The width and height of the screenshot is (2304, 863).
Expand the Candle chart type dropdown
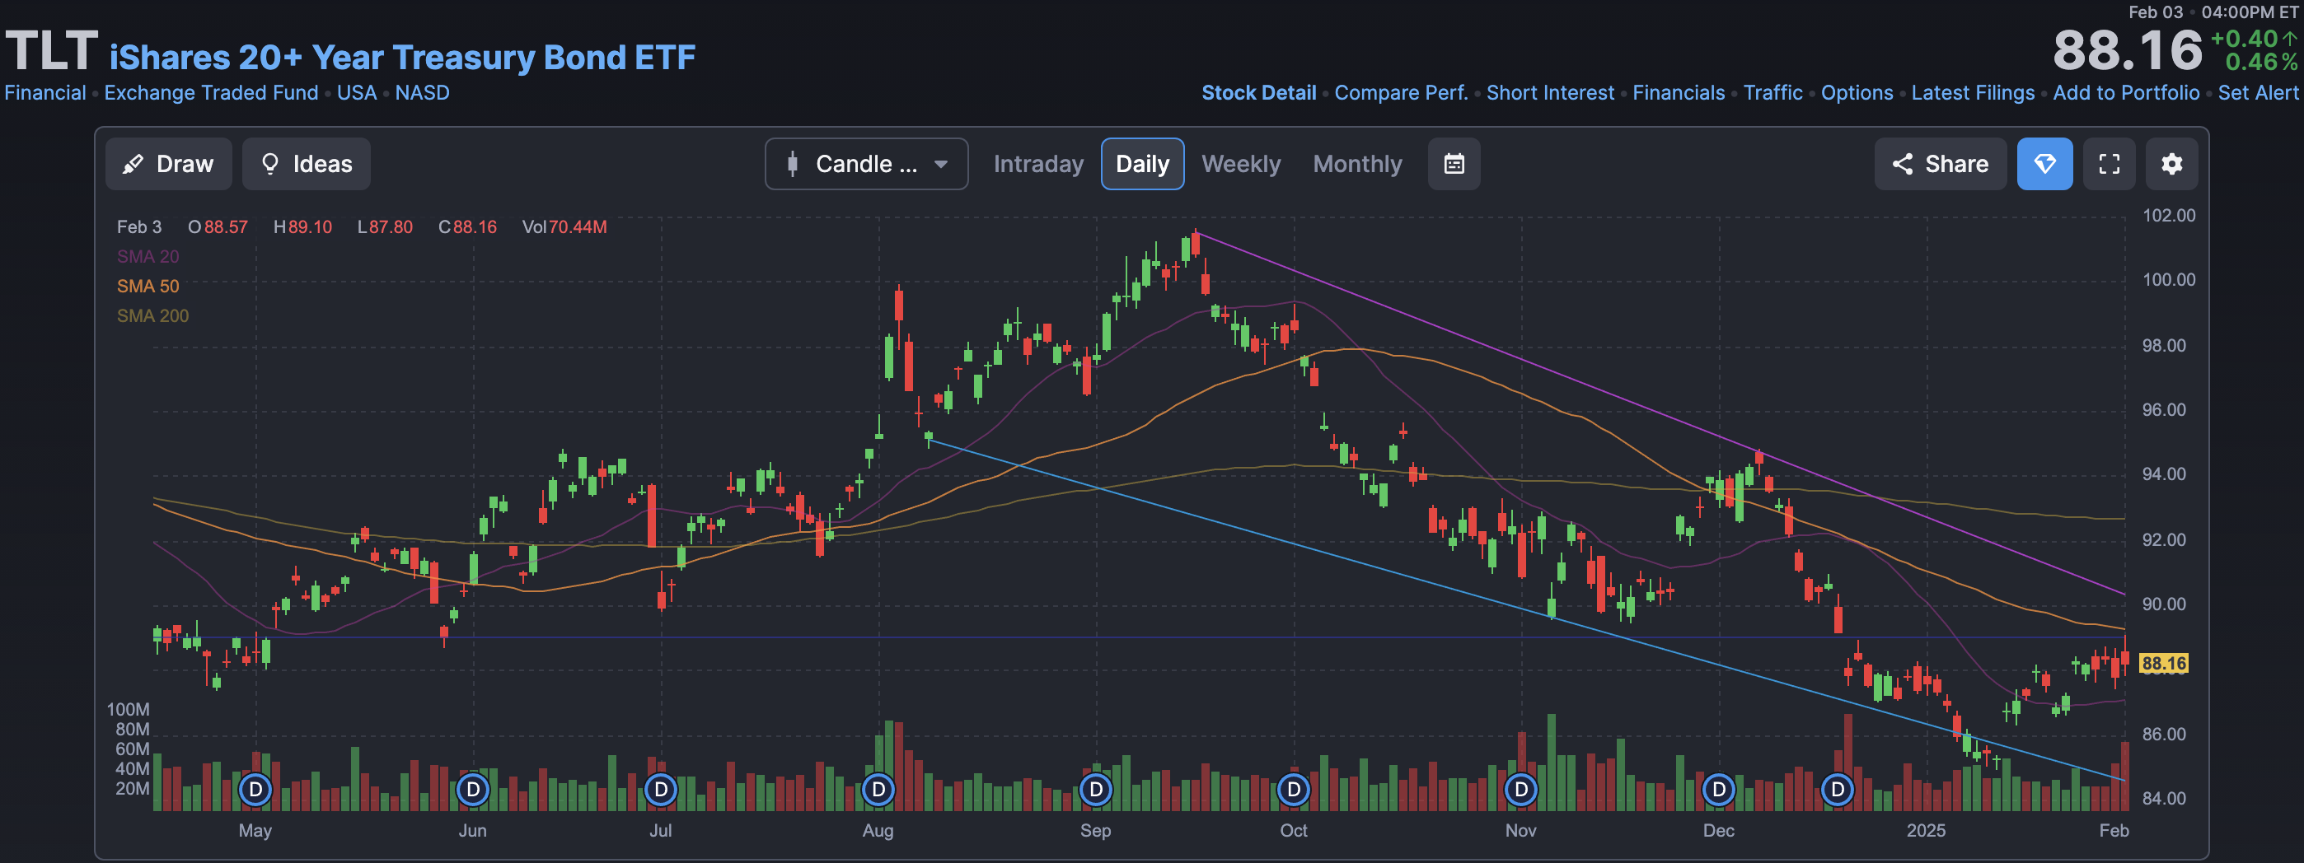866,164
